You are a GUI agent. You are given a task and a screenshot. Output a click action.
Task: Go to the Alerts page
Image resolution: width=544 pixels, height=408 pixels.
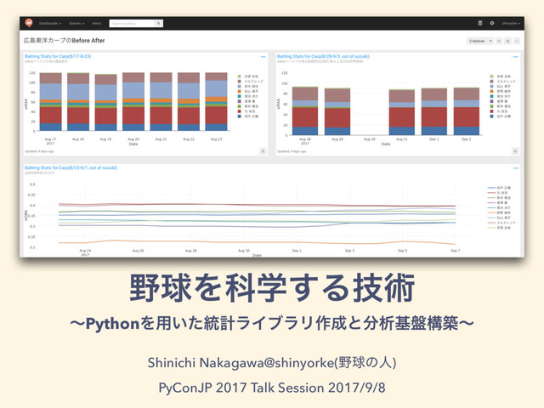(x=97, y=23)
